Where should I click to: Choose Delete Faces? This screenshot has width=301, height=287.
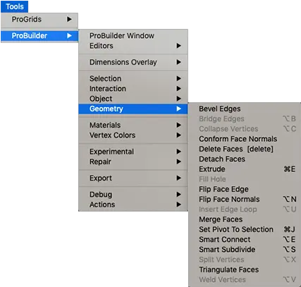(x=245, y=149)
